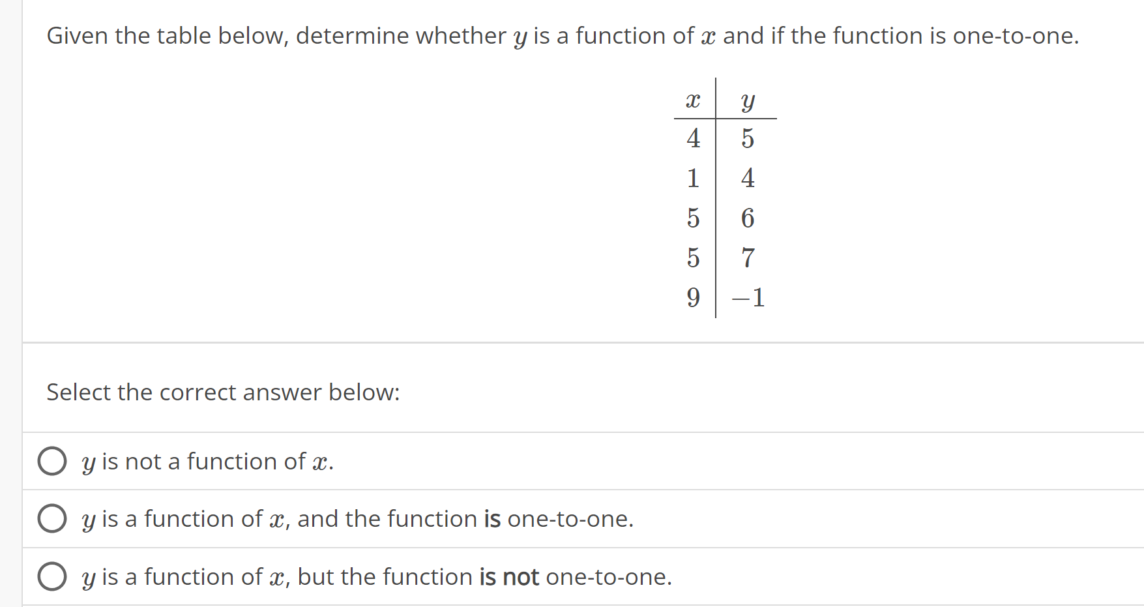
Task: Click the table value 4 in the x column
Action: (x=692, y=140)
